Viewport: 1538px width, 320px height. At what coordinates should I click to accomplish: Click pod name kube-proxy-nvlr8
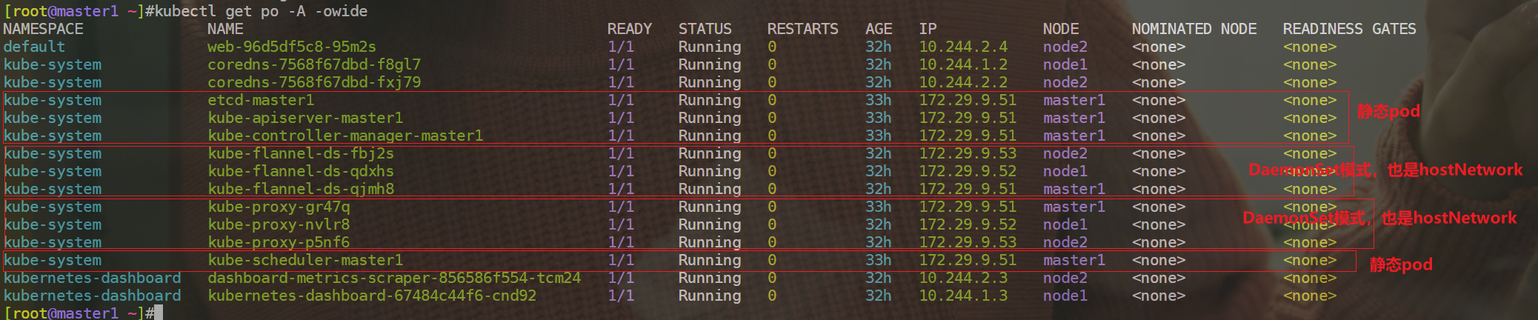pos(279,224)
